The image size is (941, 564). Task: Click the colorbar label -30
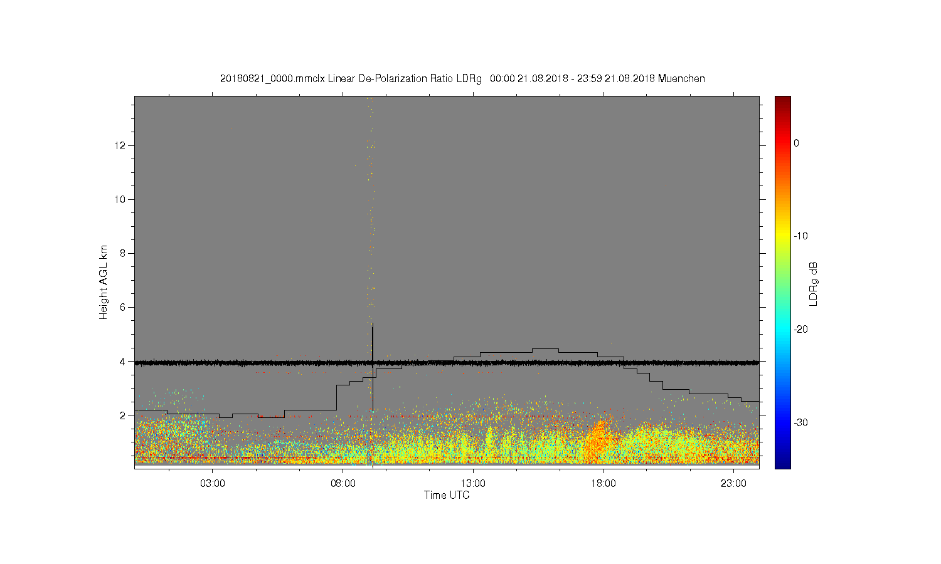(x=800, y=422)
